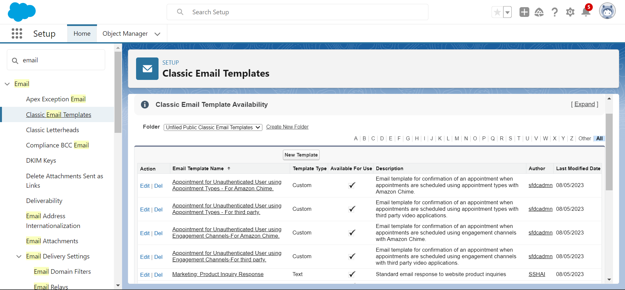Open the favorites list dropdown arrow
The image size is (625, 290).
pos(507,12)
